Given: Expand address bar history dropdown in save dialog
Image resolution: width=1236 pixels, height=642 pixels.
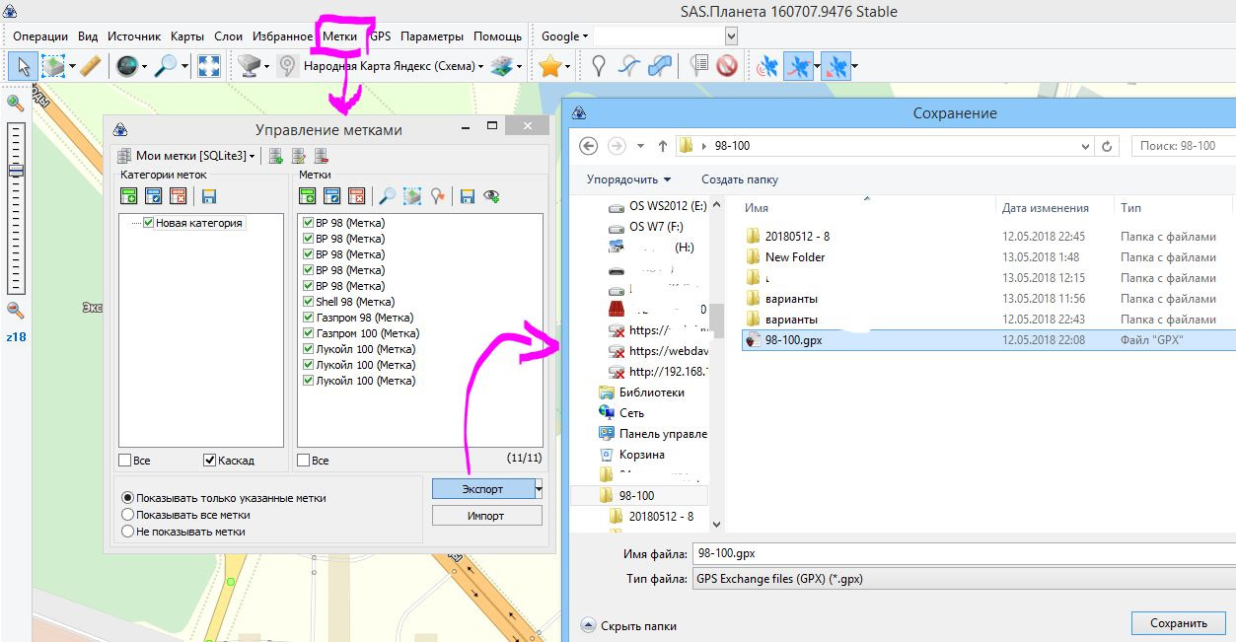Looking at the screenshot, I should coord(1086,146).
